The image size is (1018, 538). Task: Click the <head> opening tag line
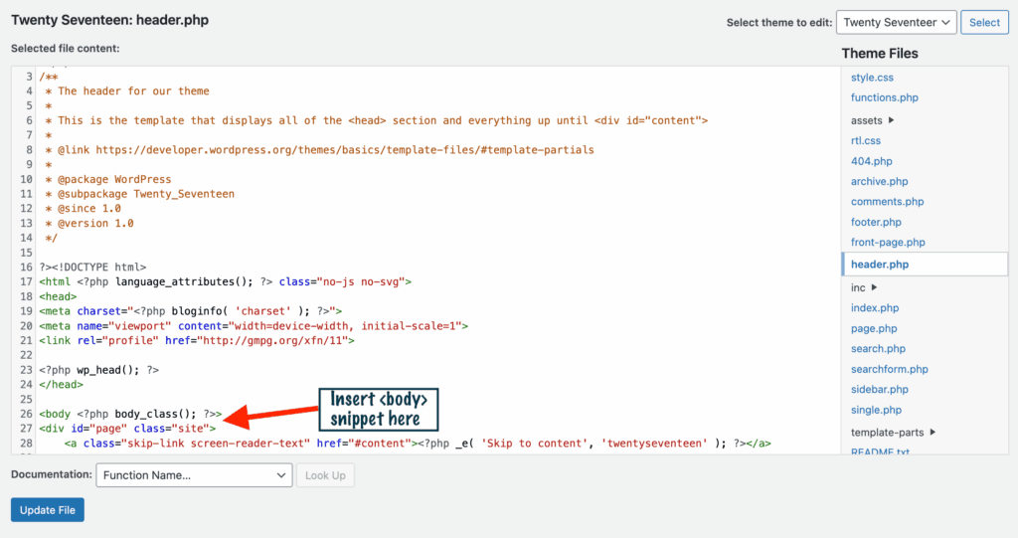[58, 296]
